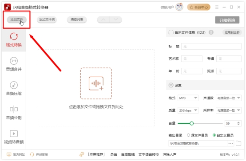
Task: Click the version number v4.0.1 text
Action: coord(230,155)
